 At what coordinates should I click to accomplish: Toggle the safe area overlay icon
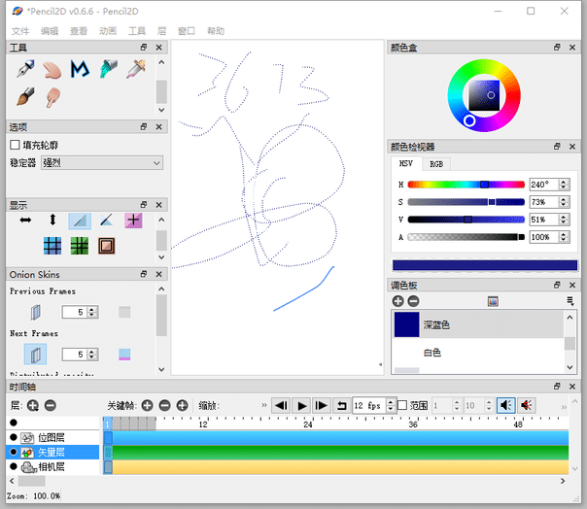point(106,246)
